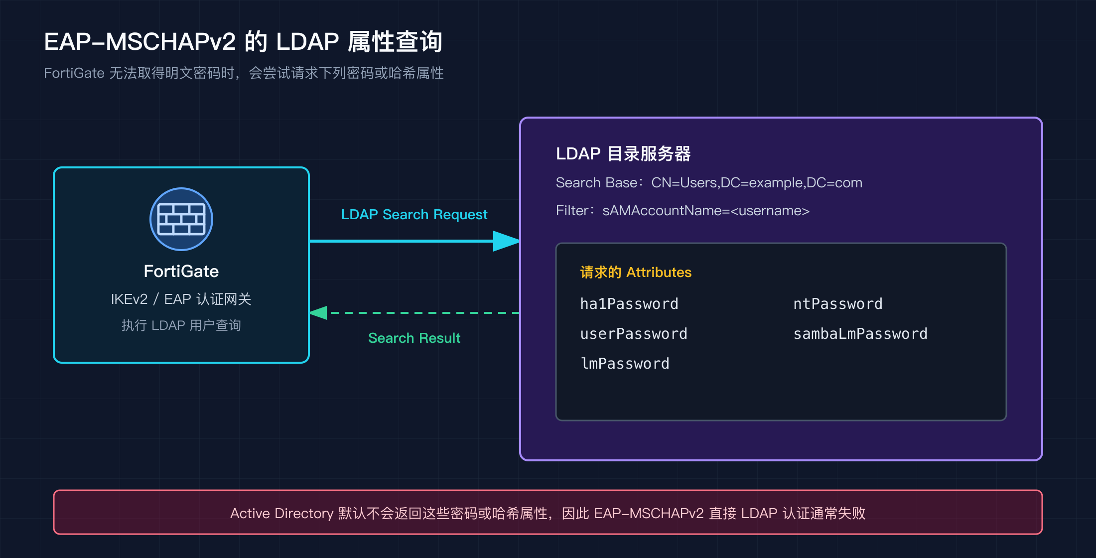Screen dimensions: 1096x558
Task: Click the lmPassword attribute
Action: (625, 364)
